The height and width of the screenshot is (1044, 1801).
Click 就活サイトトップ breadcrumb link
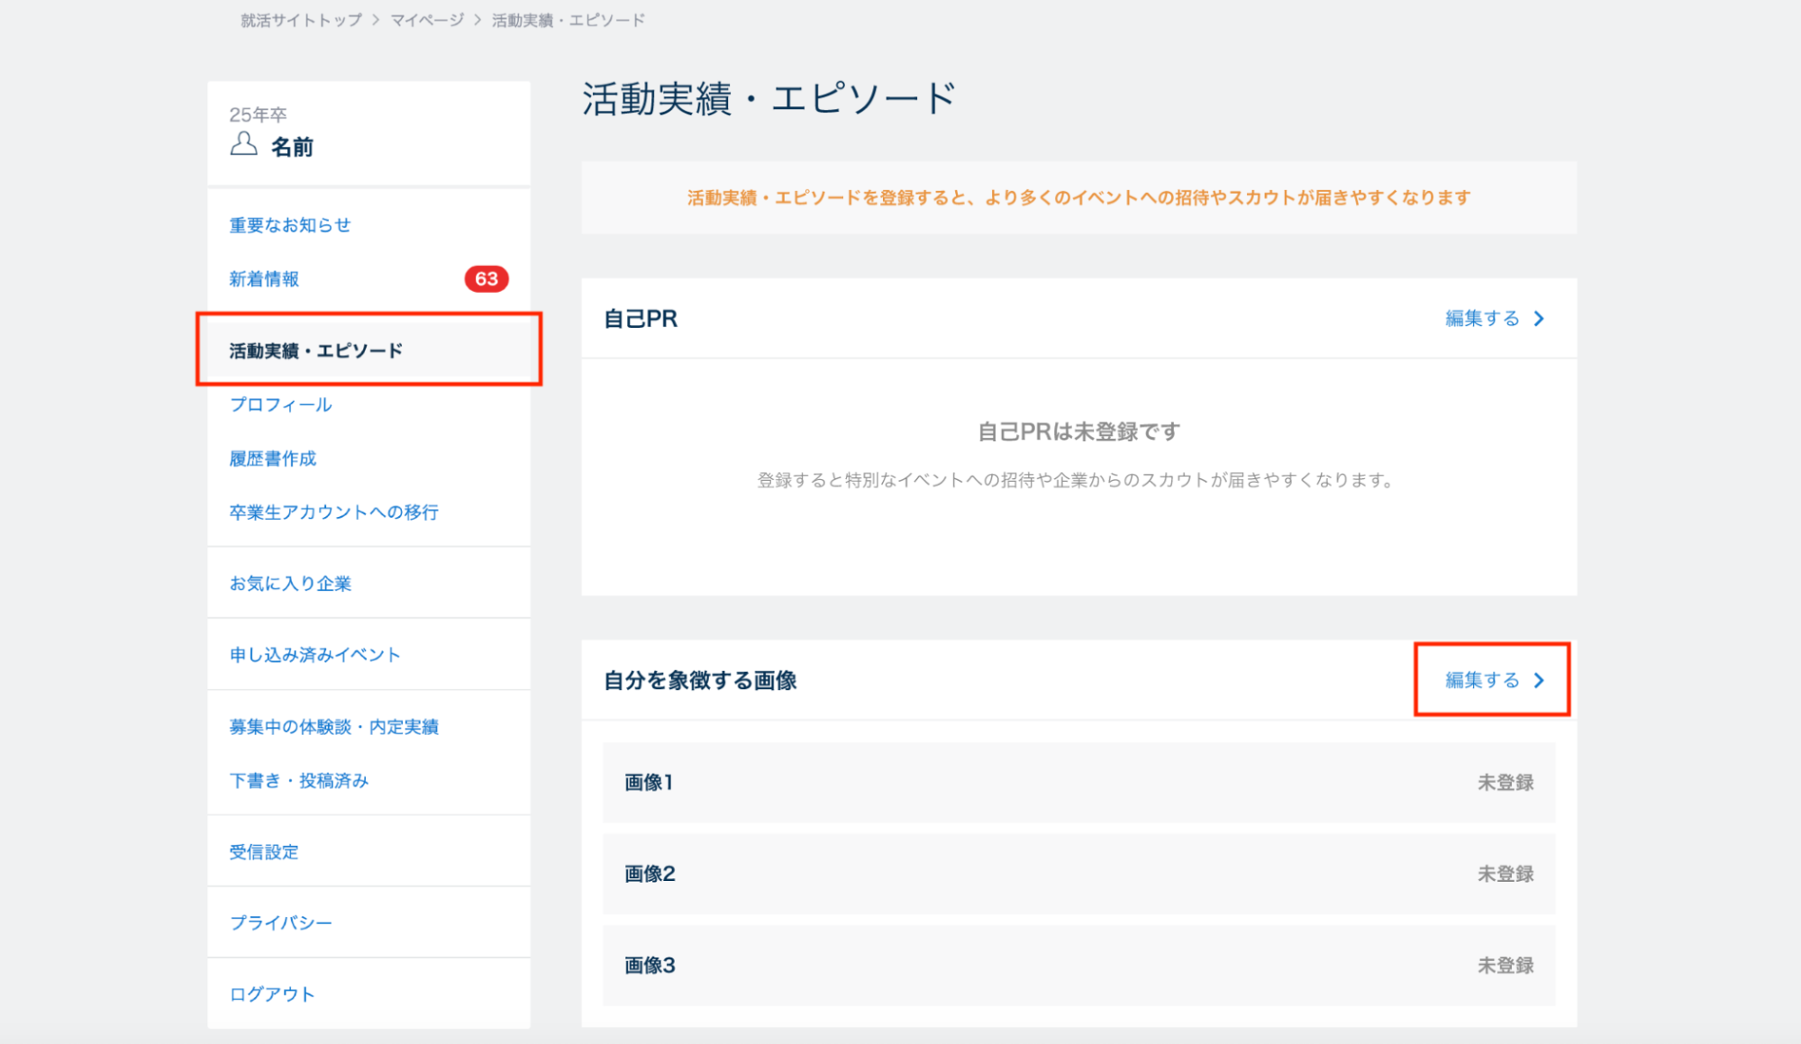coord(301,20)
